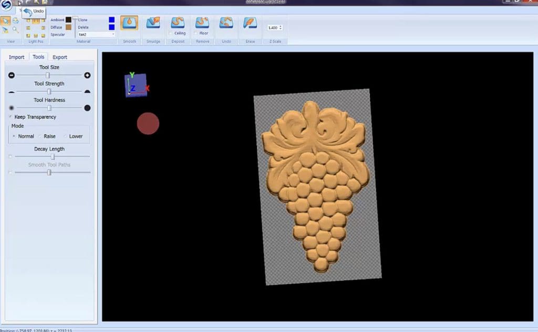
Task: Switch to the Tools tab
Action: coord(38,57)
